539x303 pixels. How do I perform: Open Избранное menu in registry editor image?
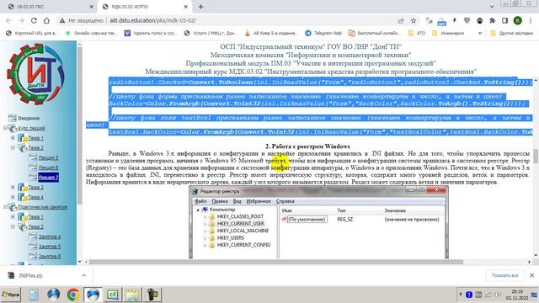259,201
